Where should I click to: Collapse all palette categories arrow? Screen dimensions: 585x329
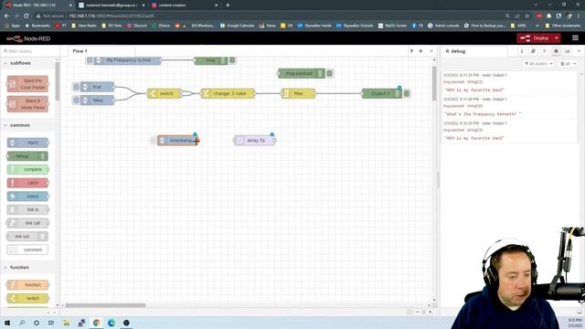point(48,313)
